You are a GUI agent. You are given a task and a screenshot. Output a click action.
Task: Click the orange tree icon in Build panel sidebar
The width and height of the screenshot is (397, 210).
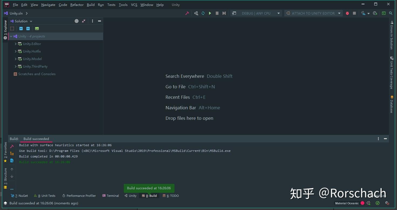click(x=12, y=154)
